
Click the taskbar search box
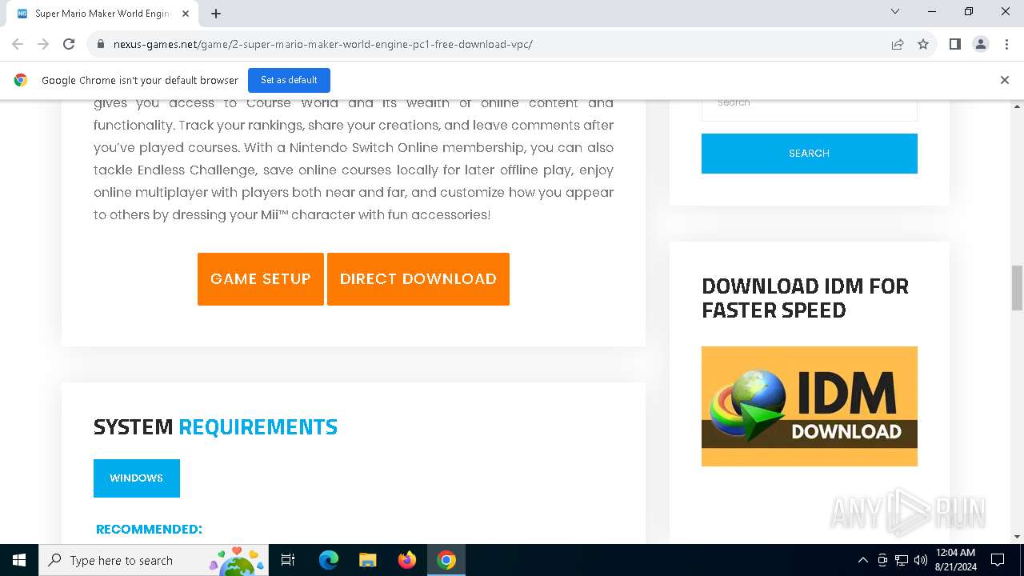(154, 560)
